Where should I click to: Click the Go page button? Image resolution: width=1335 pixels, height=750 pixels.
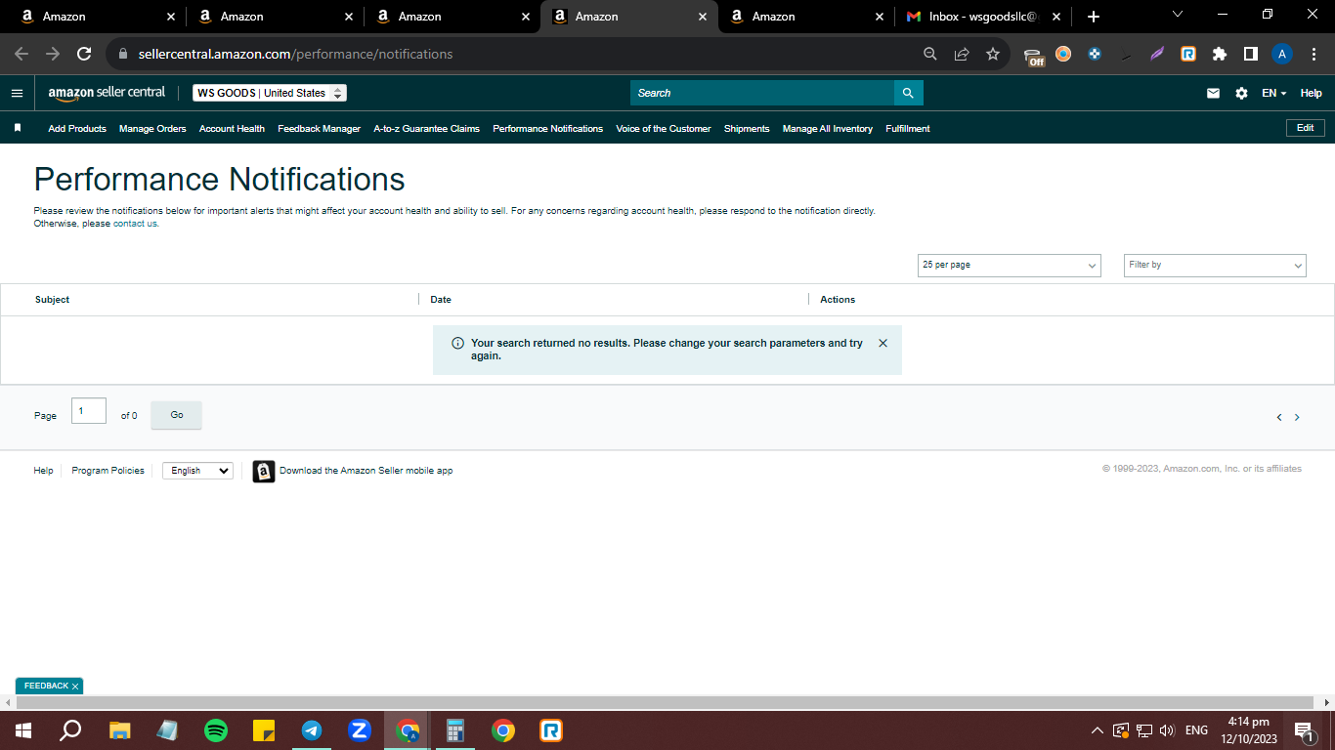tap(177, 415)
